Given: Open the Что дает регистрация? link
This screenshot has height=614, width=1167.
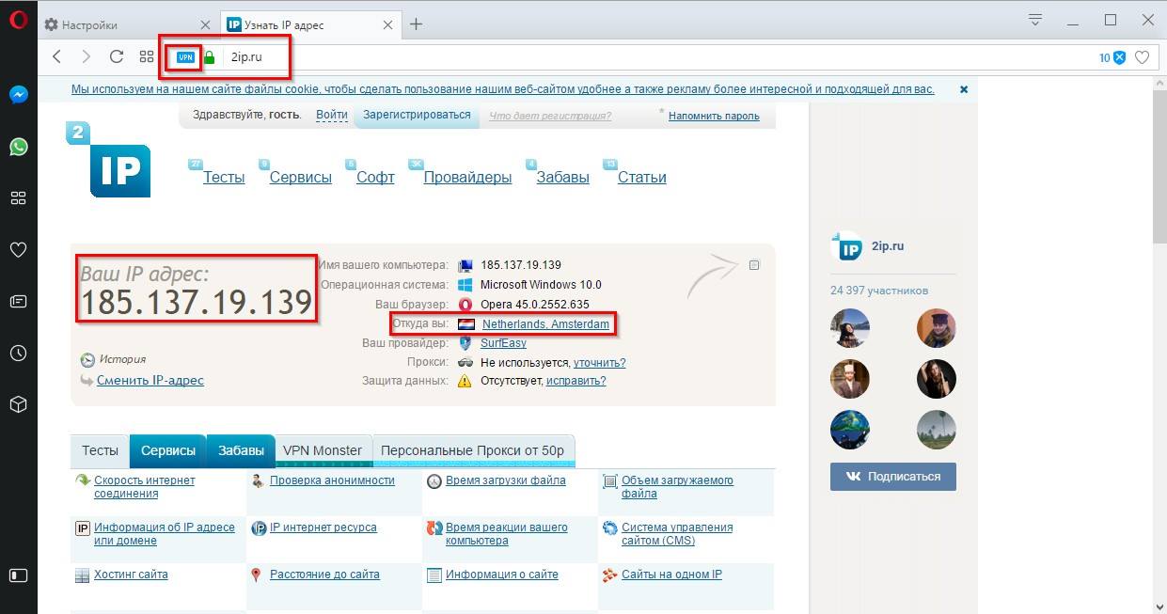Looking at the screenshot, I should 550,116.
